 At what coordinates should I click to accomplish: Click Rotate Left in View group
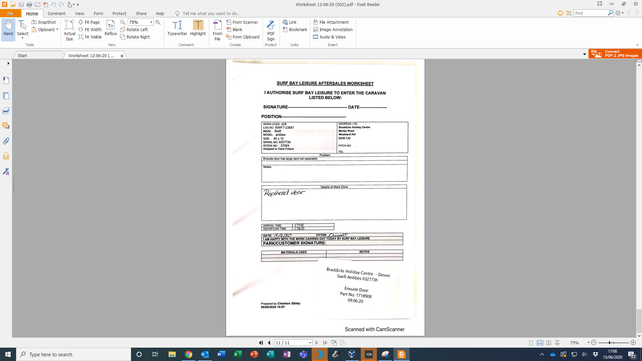pos(134,29)
